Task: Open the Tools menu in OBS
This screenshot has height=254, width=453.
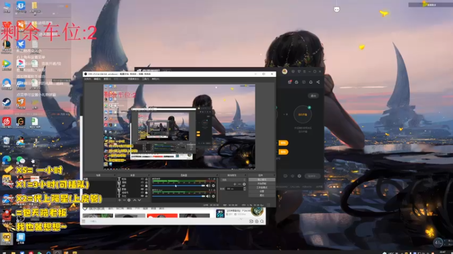Action: (146, 79)
